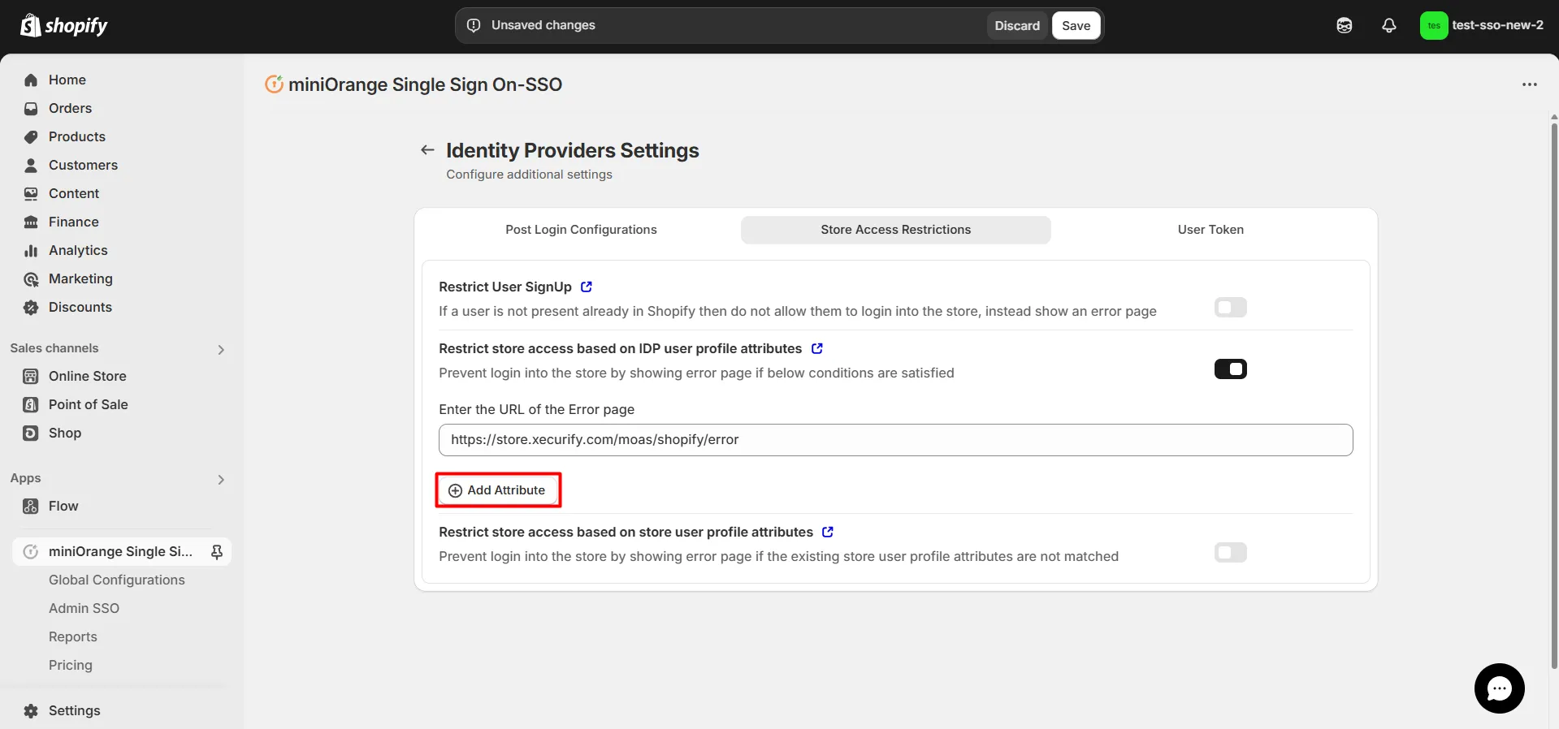Click the Orders inbox icon
This screenshot has height=729, width=1559.
pos(31,109)
